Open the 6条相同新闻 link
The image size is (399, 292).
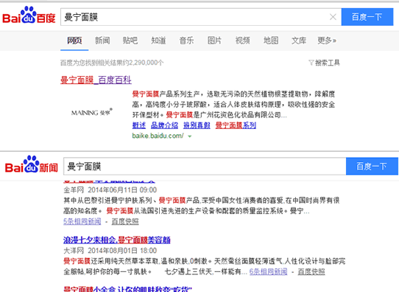[x=268, y=271]
